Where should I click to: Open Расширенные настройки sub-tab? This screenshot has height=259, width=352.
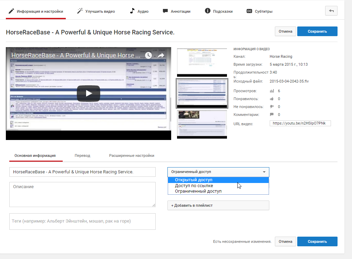click(x=132, y=155)
